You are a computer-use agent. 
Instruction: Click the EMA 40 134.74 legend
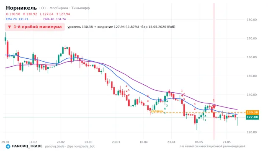[x=54, y=19]
